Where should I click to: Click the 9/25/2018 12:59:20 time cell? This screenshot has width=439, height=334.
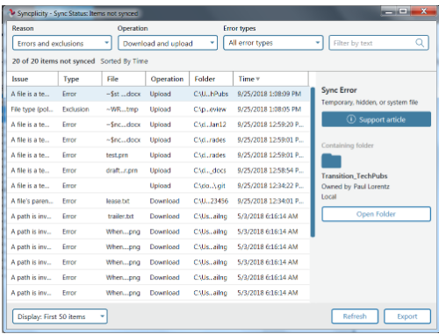click(270, 124)
